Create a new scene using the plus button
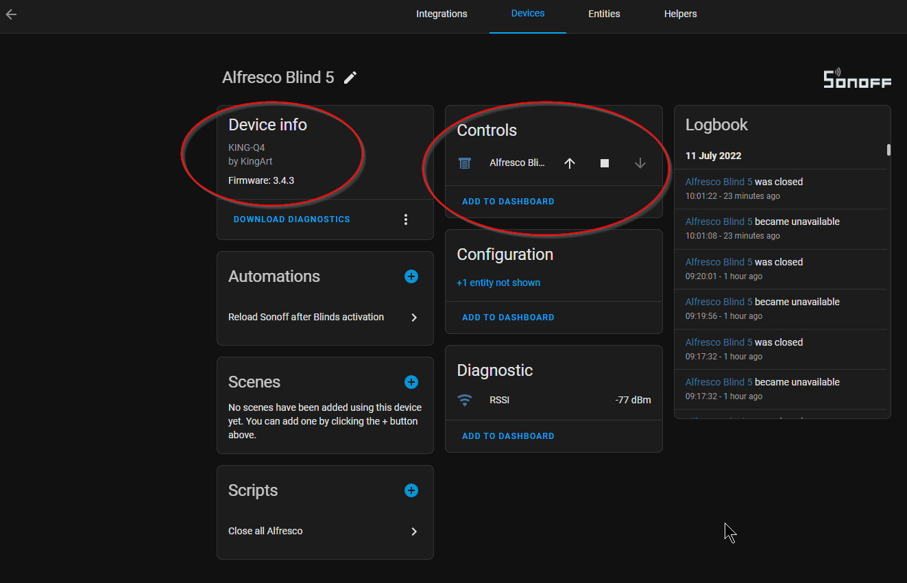Screen dimensions: 907x583 coord(411,382)
